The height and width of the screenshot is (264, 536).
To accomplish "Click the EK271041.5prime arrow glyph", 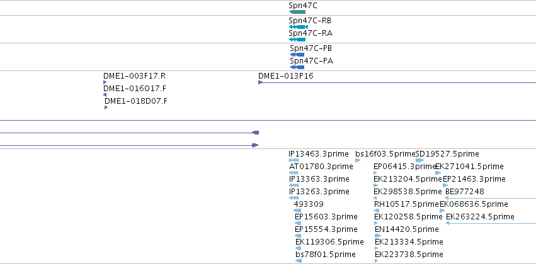I will 438,173.
